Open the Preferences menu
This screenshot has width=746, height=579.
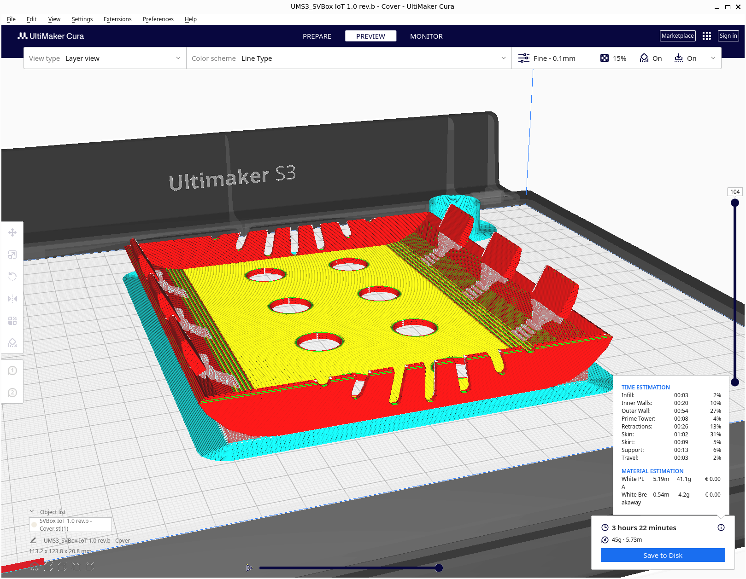click(158, 19)
